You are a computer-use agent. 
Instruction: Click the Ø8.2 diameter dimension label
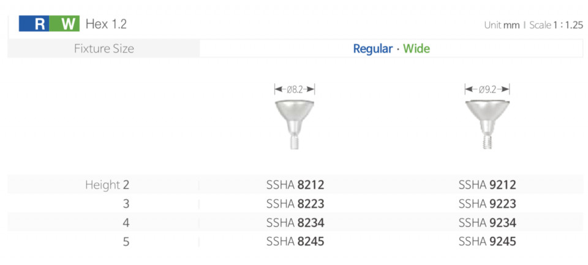[295, 89]
